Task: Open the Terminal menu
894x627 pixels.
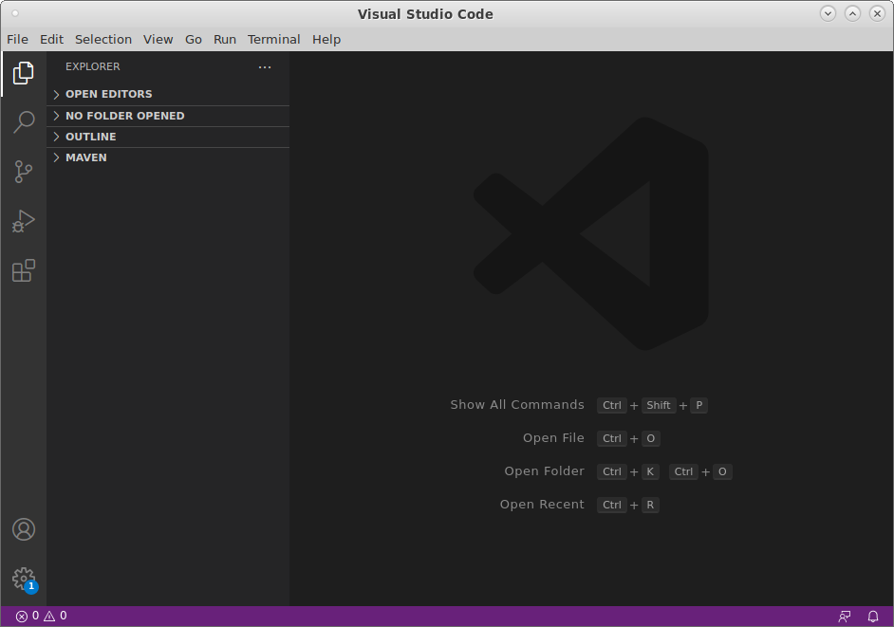Action: click(273, 40)
